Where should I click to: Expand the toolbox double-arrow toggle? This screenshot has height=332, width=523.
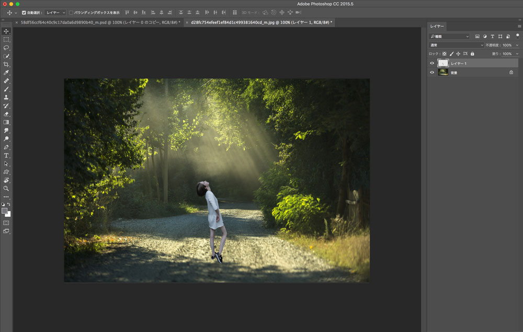click(x=3, y=20)
